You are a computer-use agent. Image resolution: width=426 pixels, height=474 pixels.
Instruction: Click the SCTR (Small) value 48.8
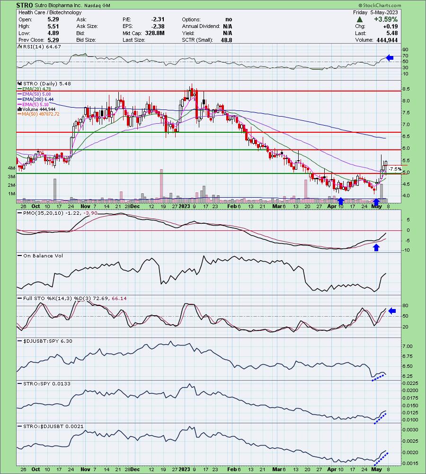(226, 40)
